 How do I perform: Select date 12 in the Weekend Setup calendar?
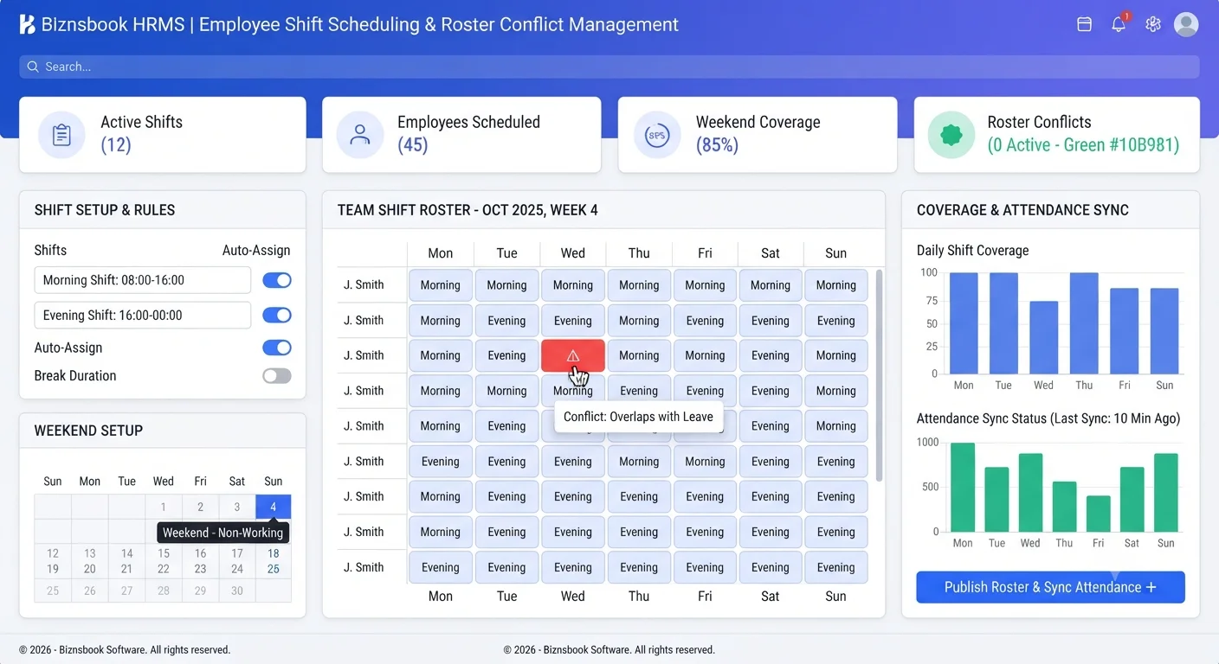[53, 553]
